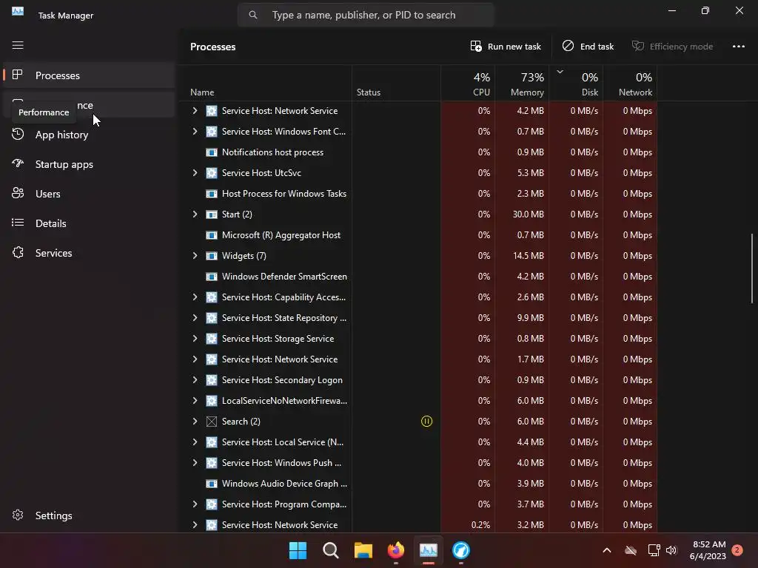The height and width of the screenshot is (568, 758).
Task: Expand Service Host: UtcSvc row
Action: [x=195, y=173]
